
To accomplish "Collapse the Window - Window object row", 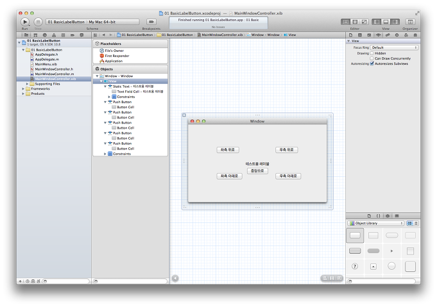I will pyautogui.click(x=97, y=76).
